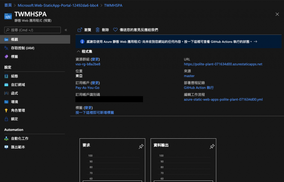Click the 存取控制 (IAM) people icon

(6, 48)
